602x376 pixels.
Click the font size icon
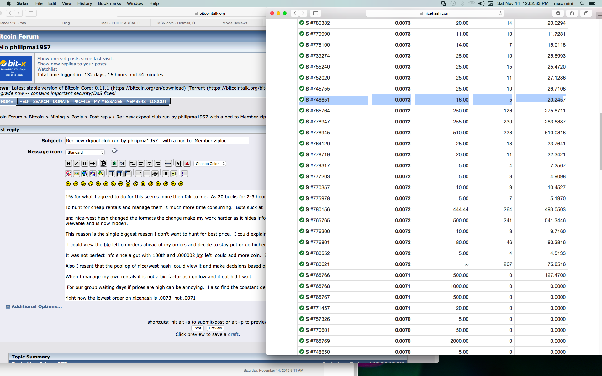tap(179, 164)
